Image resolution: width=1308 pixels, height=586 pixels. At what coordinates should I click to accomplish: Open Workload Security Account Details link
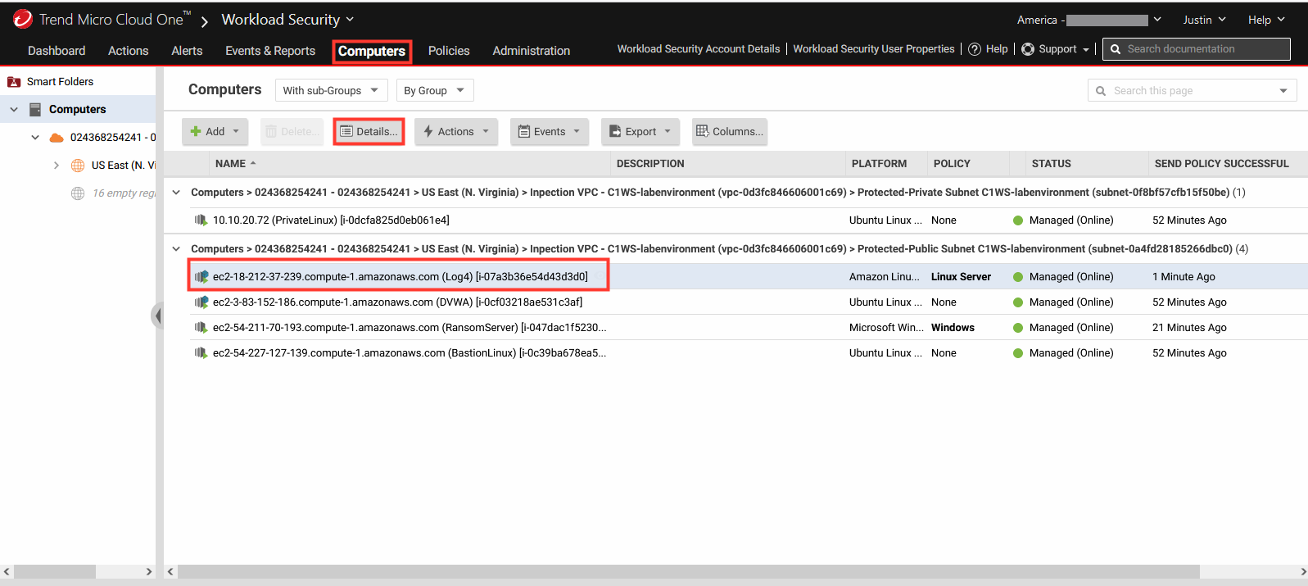[699, 49]
